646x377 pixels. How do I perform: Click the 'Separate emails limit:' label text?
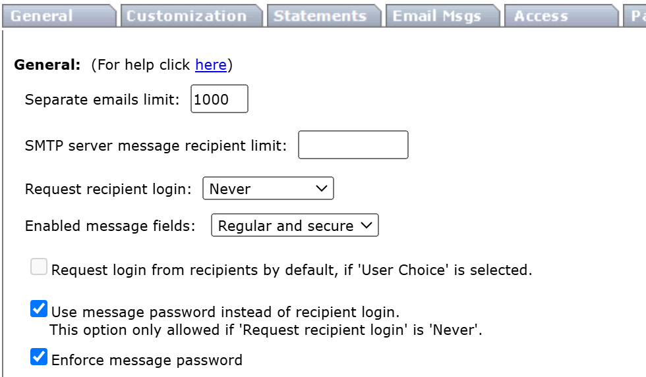102,100
